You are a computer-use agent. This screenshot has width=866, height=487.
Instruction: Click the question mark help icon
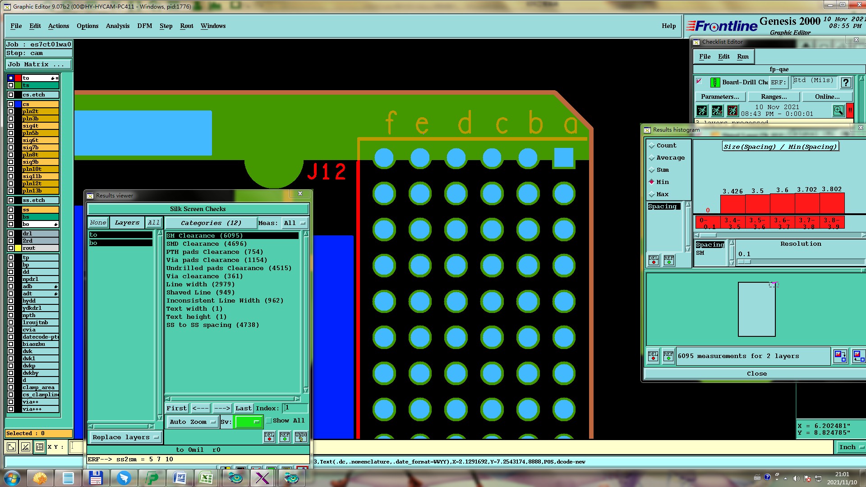pyautogui.click(x=846, y=83)
